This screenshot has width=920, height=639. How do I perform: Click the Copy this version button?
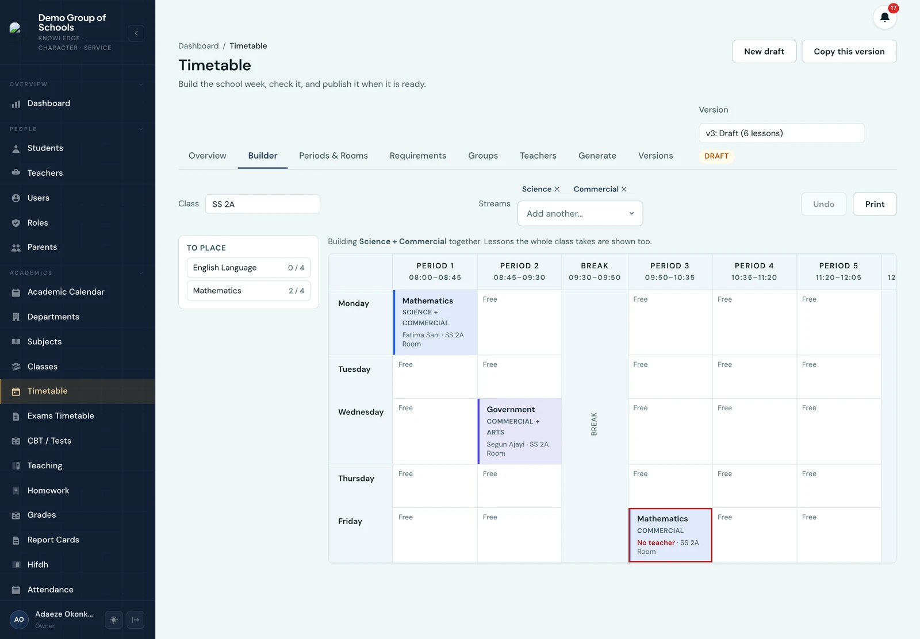coord(849,52)
